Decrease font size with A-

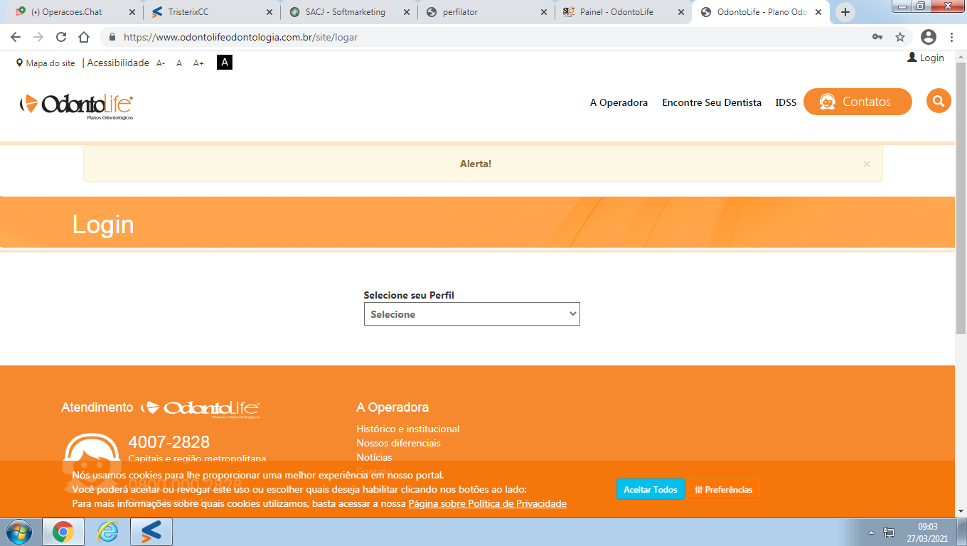[x=161, y=63]
